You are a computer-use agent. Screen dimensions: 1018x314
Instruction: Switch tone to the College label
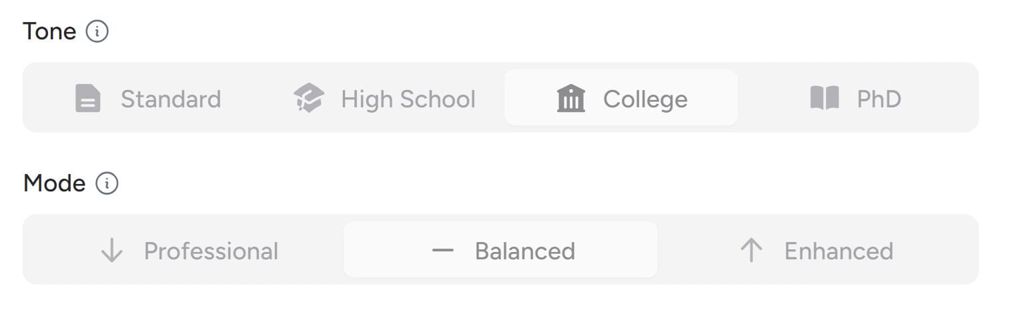coord(645,100)
